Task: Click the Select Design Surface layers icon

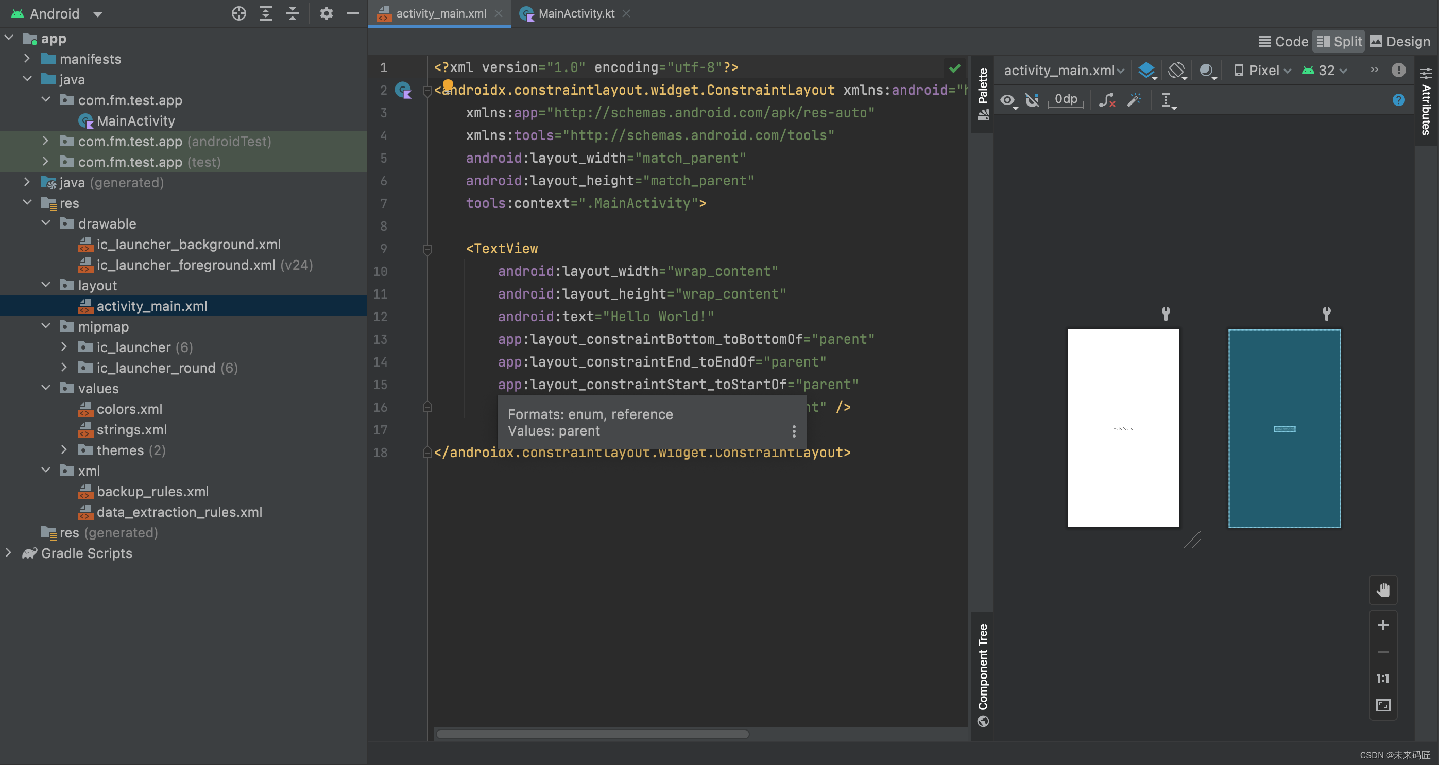Action: click(1146, 71)
